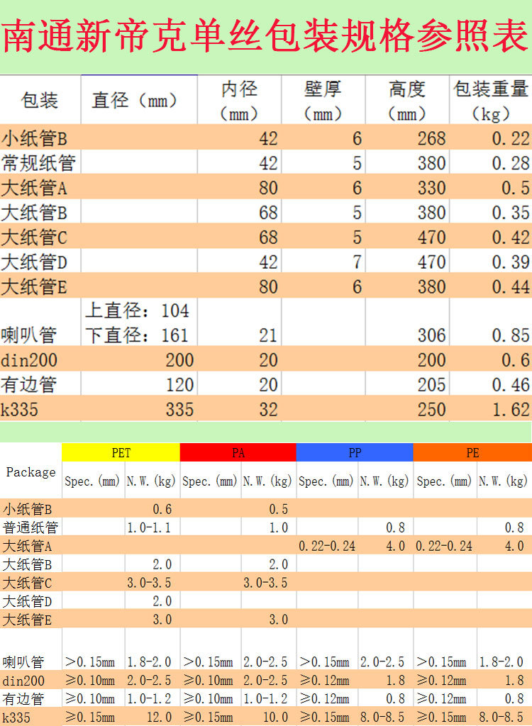
Task: Select the diameter value 120
Action: pos(179,385)
